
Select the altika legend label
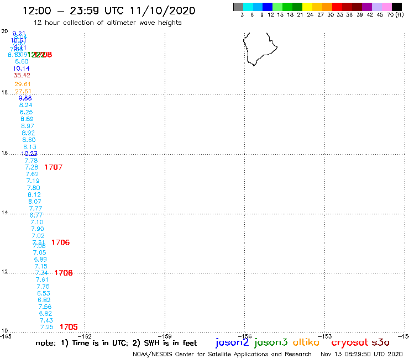[x=306, y=342]
